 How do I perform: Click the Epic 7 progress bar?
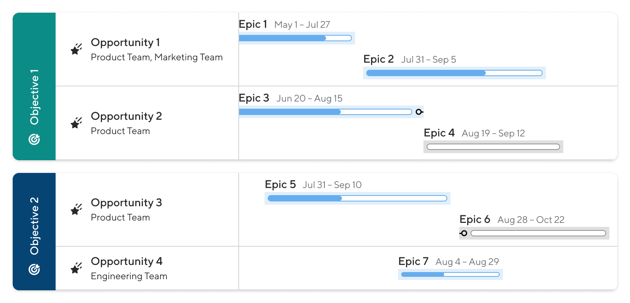point(450,274)
